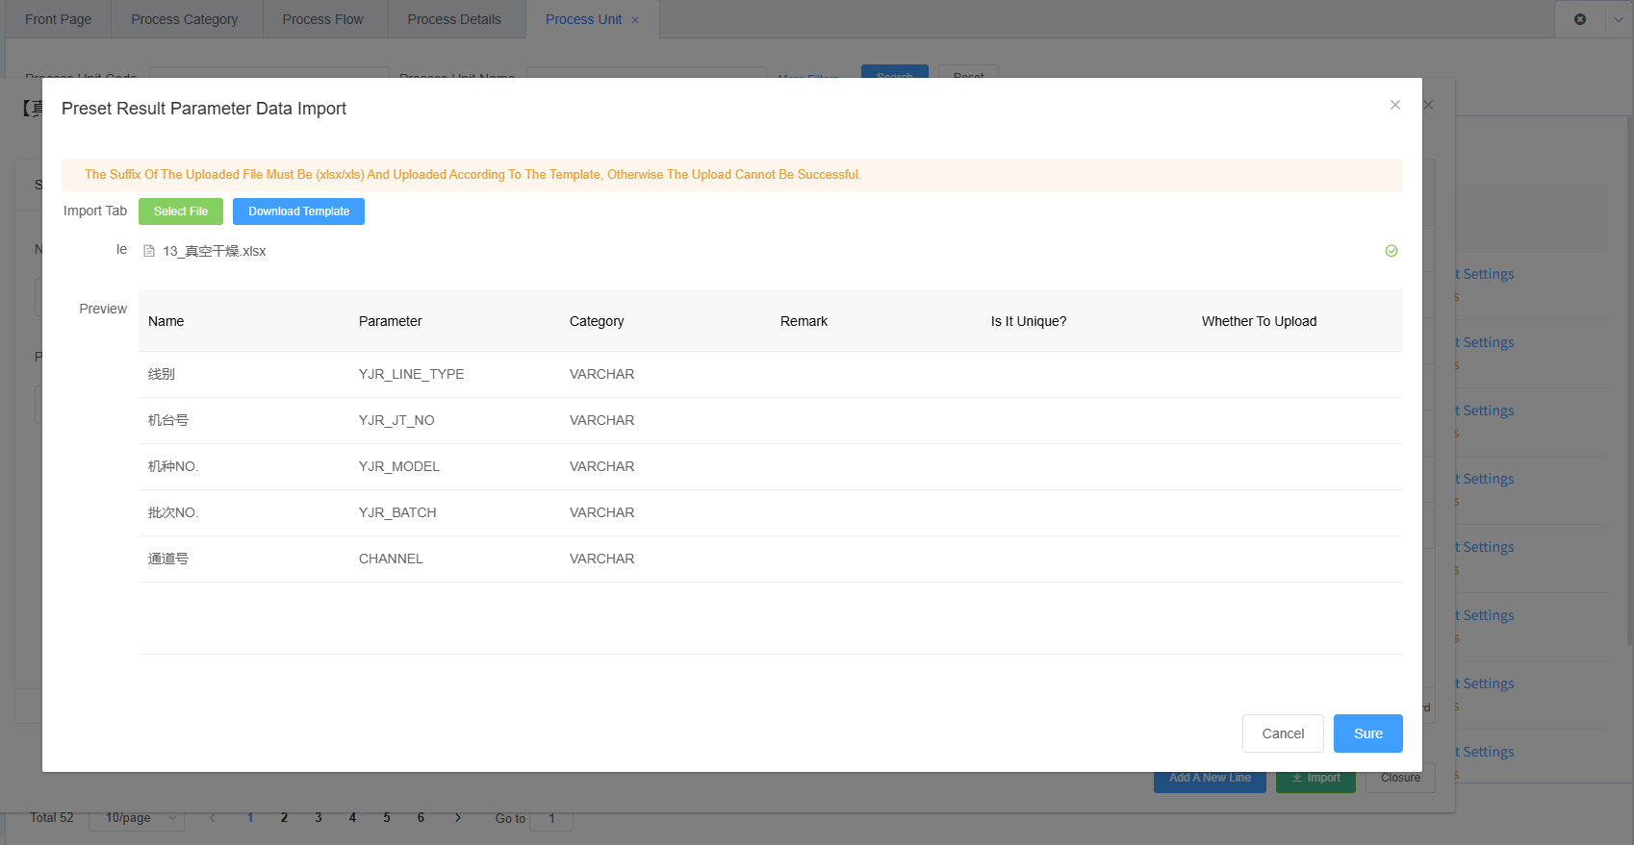Click the Name column header
Image resolution: width=1634 pixels, height=845 pixels.
coord(166,321)
